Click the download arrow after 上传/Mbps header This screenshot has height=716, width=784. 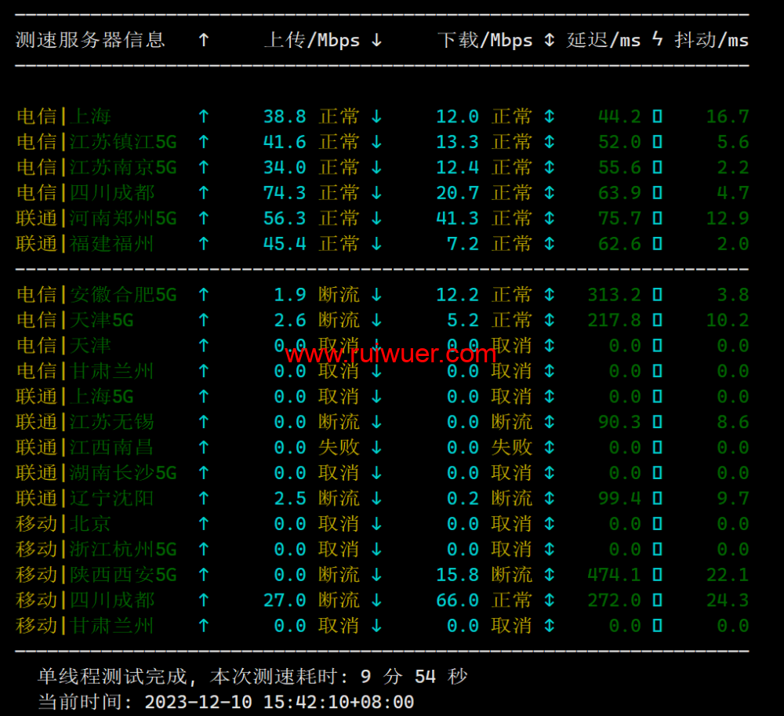click(376, 40)
